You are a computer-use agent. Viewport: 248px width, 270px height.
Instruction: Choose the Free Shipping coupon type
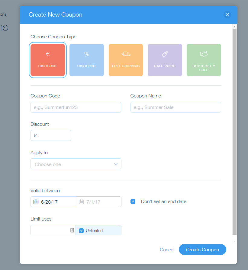[x=126, y=60]
